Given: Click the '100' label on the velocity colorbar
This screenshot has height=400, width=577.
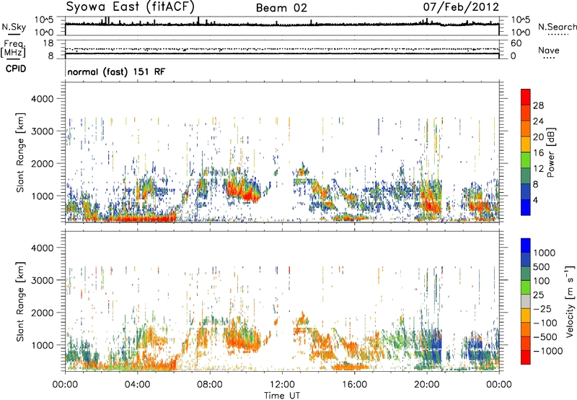Looking at the screenshot, I should pos(542,281).
